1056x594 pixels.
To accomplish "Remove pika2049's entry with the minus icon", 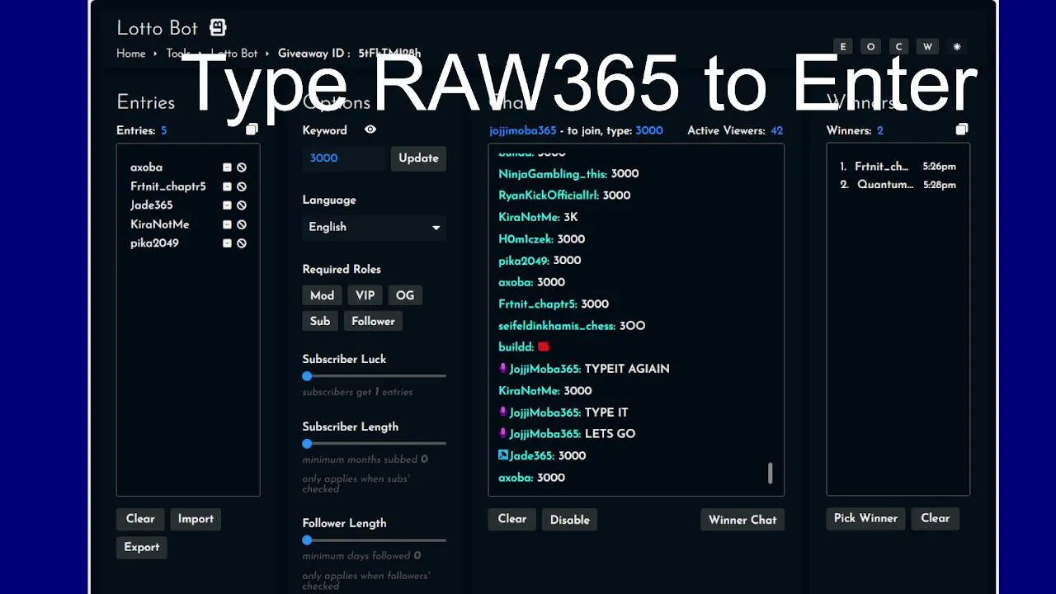I will click(x=227, y=243).
